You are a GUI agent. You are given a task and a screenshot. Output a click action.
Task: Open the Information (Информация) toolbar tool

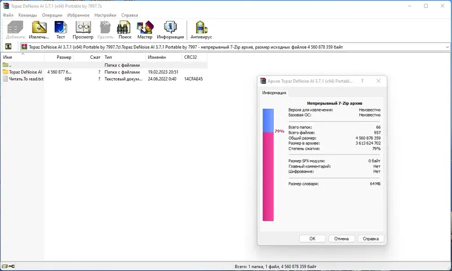[x=170, y=30]
